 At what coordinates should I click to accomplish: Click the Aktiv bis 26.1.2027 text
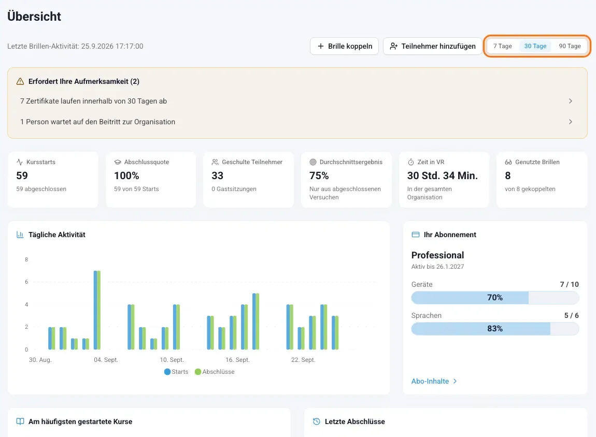pos(437,267)
